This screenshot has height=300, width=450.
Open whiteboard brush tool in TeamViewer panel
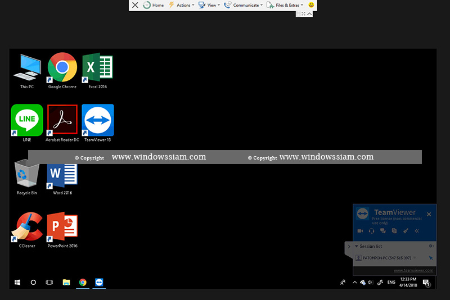(406, 231)
